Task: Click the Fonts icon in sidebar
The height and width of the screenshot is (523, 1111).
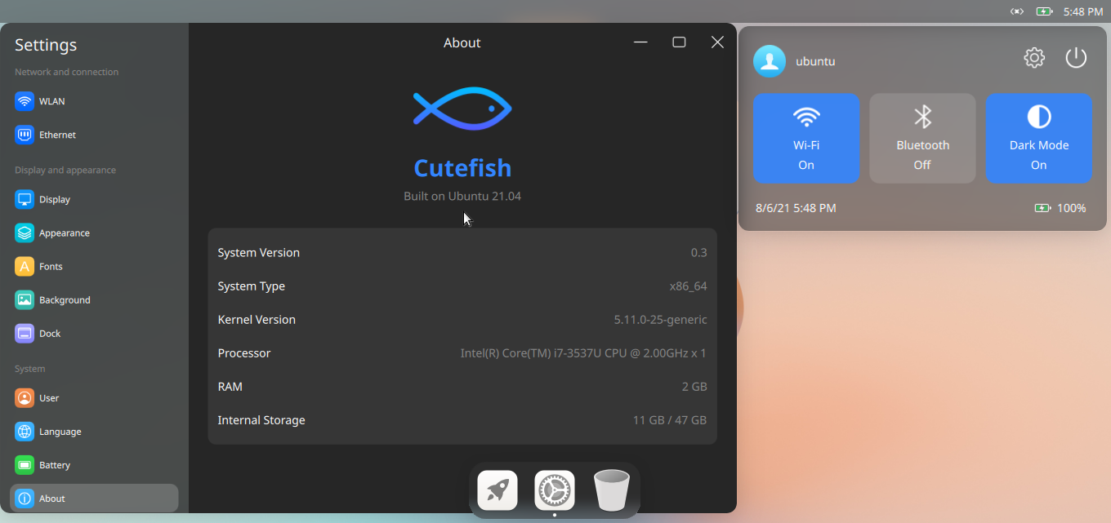Action: (x=25, y=266)
